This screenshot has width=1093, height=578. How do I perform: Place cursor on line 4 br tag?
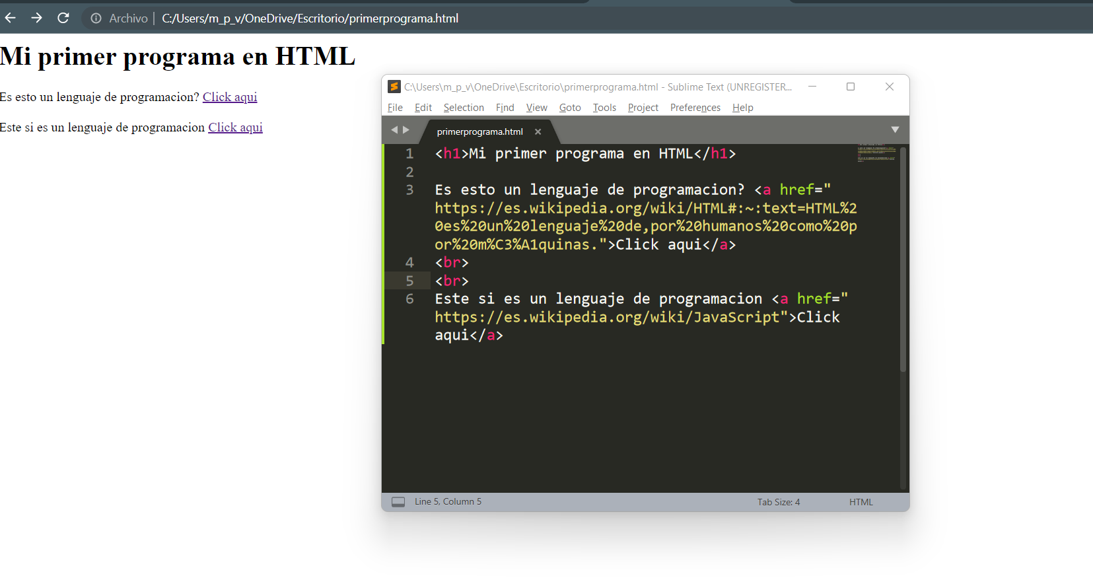tap(452, 263)
